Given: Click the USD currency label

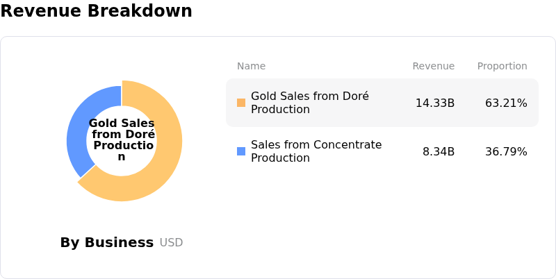Looking at the screenshot, I should click(x=171, y=243).
